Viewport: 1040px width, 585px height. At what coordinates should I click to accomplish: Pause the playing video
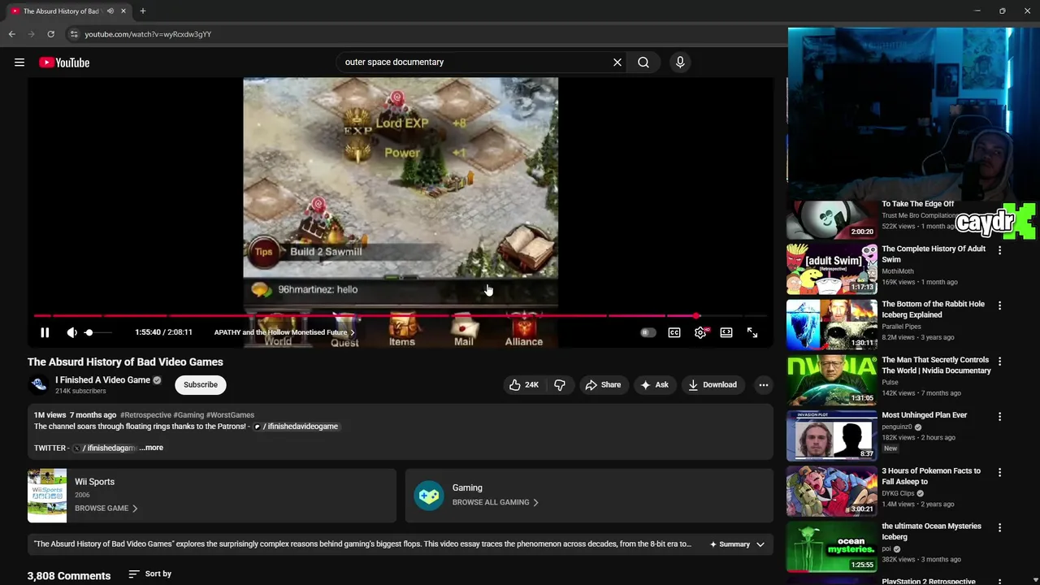[45, 332]
